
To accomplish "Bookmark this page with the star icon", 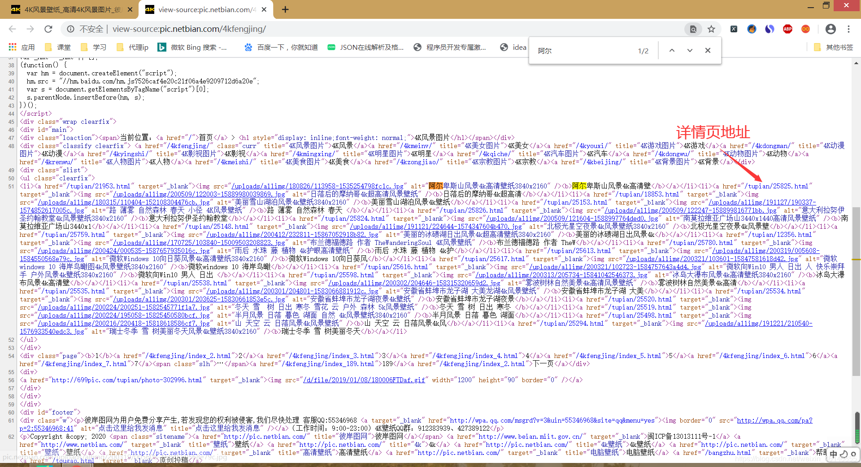I will point(711,29).
